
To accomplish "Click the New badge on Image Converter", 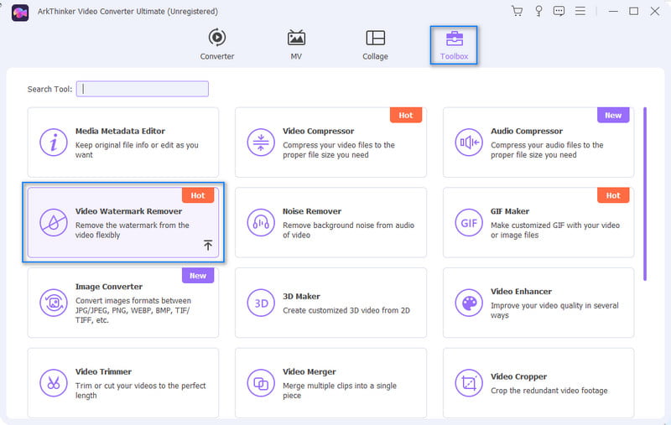I will tap(198, 275).
